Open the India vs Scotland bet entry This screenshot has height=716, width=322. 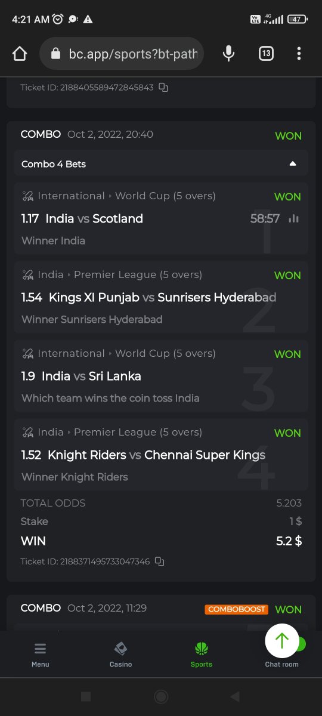[x=161, y=218]
